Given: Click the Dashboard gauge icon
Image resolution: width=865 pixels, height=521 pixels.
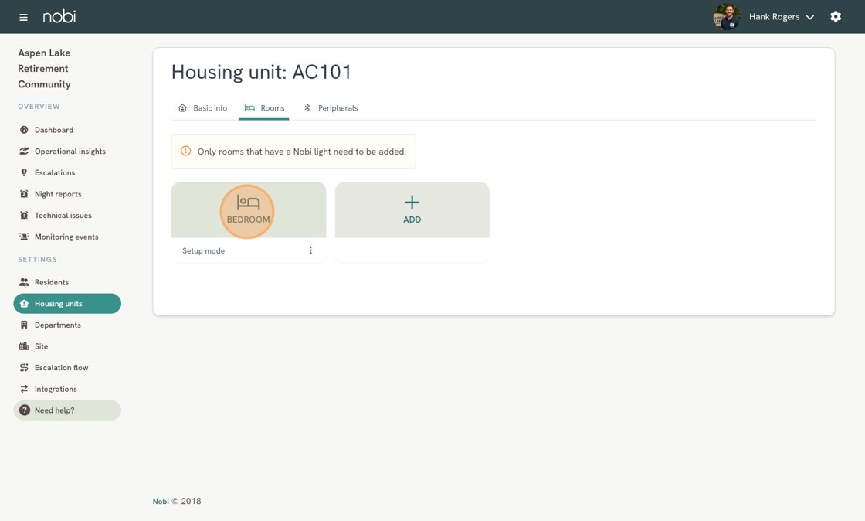Looking at the screenshot, I should (24, 130).
